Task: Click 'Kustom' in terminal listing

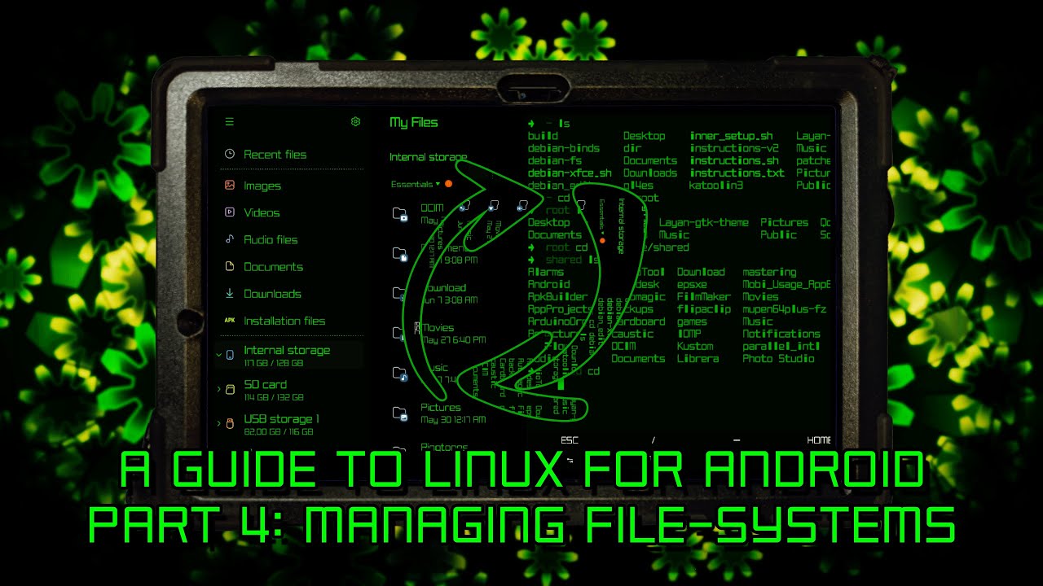Action: [695, 346]
